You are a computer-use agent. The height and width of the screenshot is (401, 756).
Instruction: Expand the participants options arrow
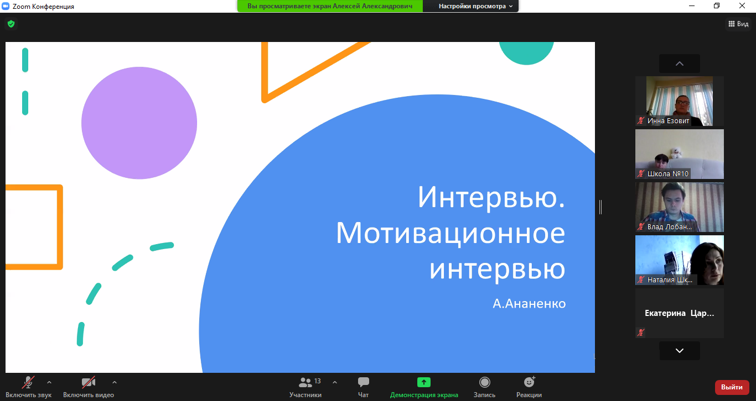point(335,382)
